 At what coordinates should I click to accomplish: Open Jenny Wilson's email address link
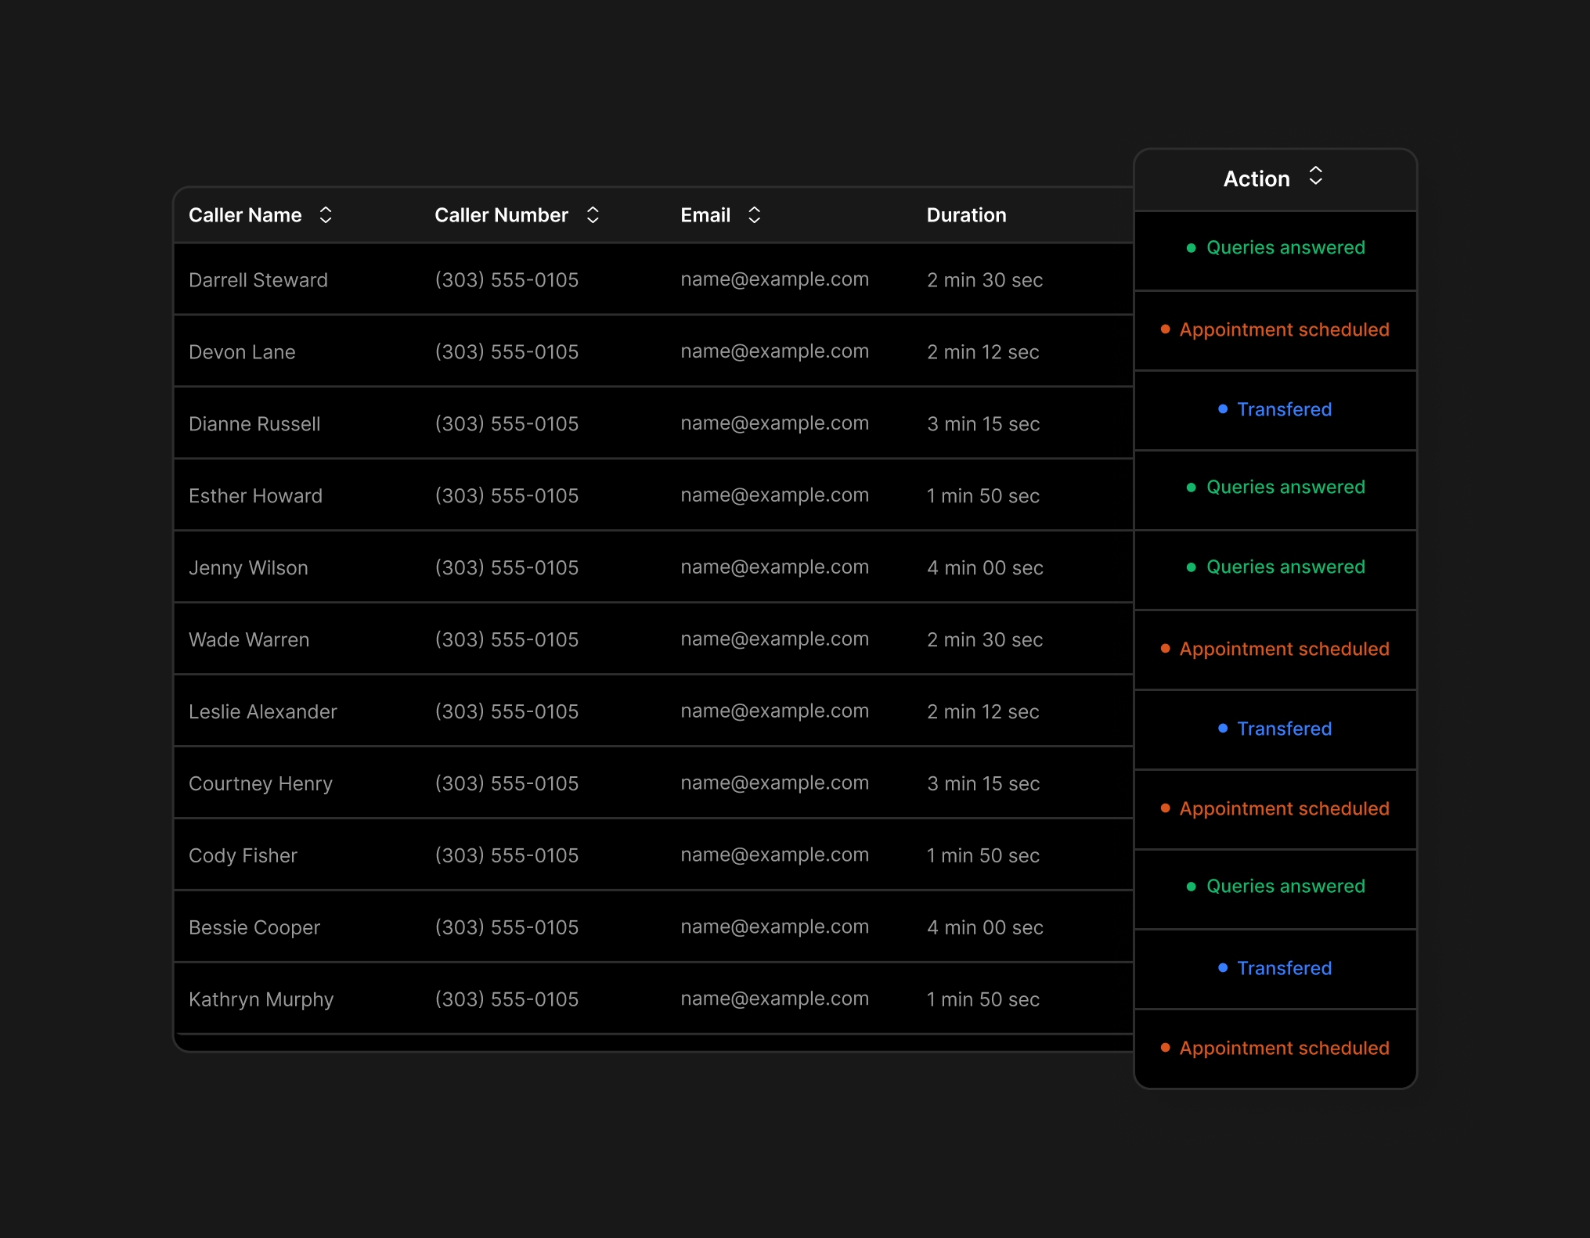coord(774,567)
